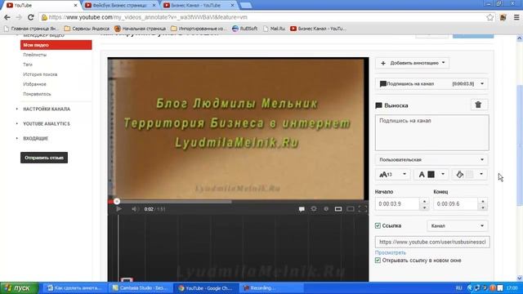Increase Начало start time with up arrow
The height and width of the screenshot is (294, 523).
tap(424, 201)
